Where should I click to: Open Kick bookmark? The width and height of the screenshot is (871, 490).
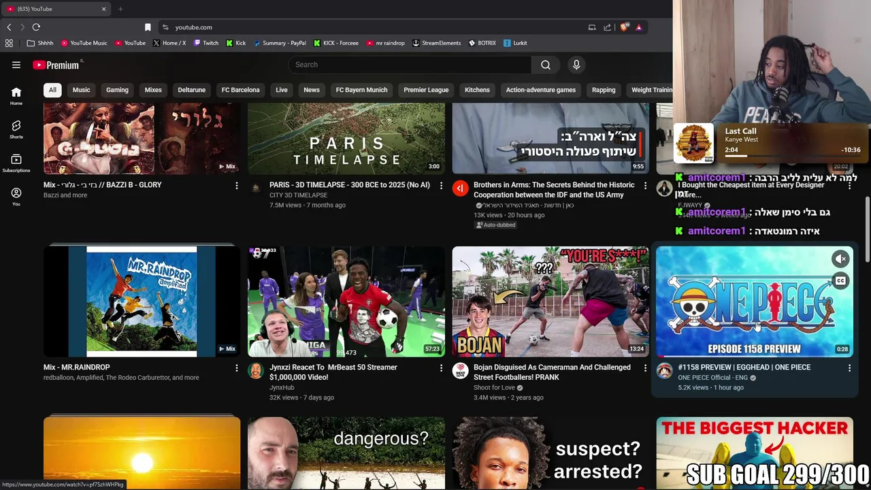coord(236,43)
